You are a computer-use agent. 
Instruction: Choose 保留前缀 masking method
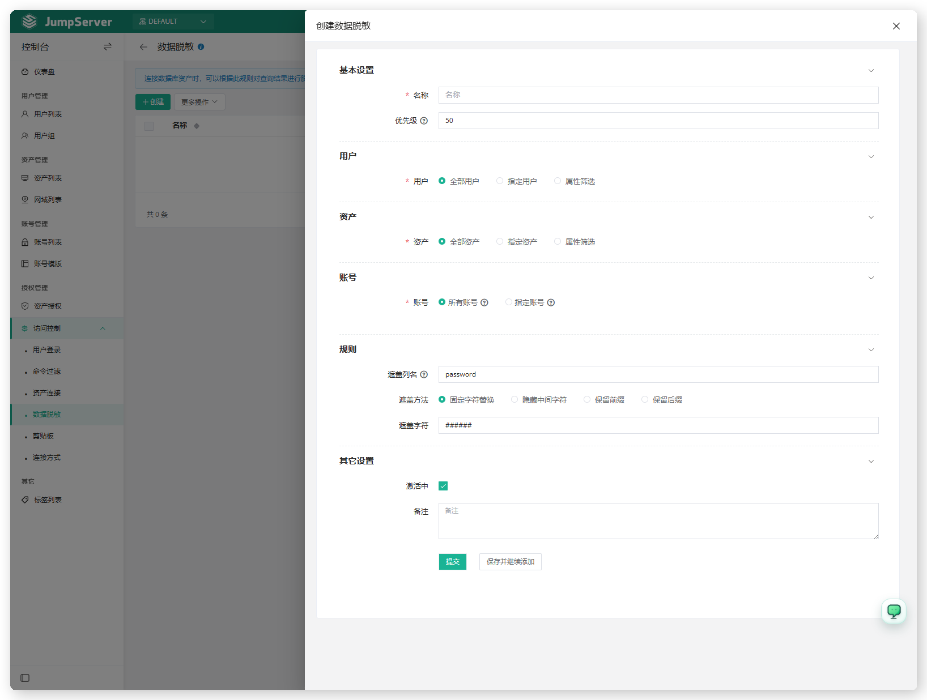pyautogui.click(x=604, y=400)
